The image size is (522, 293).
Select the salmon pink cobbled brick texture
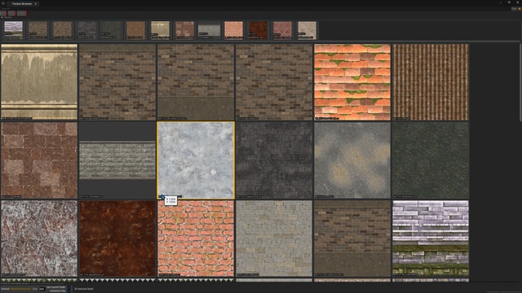pyautogui.click(x=196, y=238)
